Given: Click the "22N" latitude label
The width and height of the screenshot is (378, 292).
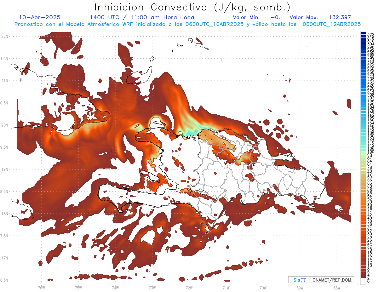Looking at the screenshot, I should click(5, 37).
